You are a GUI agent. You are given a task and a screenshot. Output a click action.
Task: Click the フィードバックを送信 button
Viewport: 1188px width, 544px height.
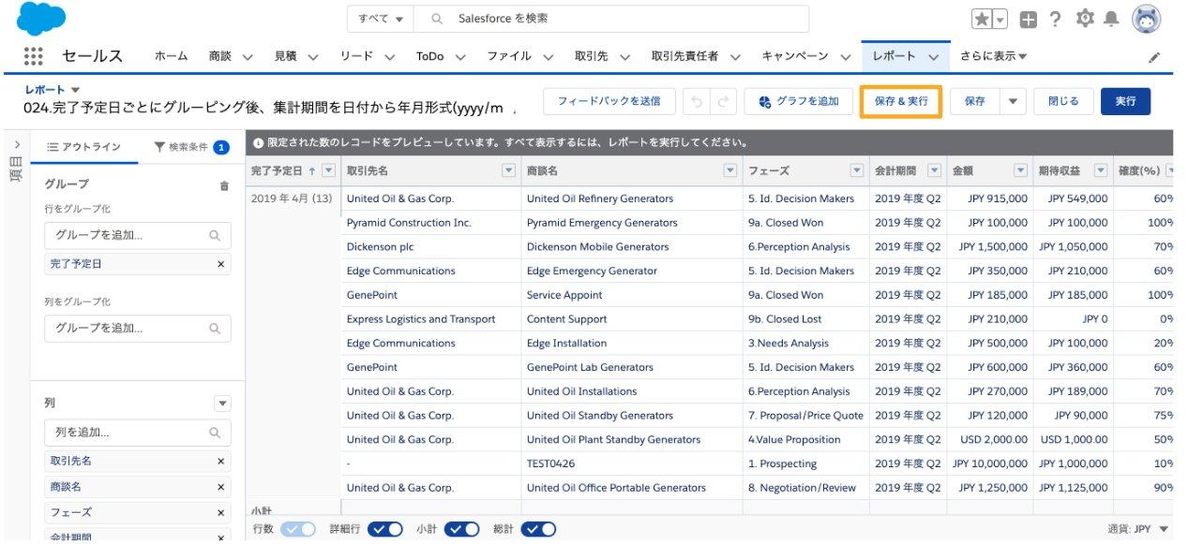click(x=609, y=101)
